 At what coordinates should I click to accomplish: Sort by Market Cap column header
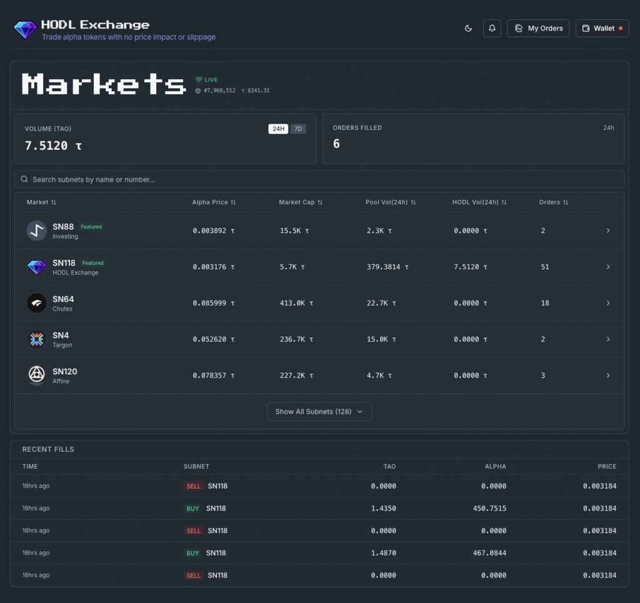point(301,202)
